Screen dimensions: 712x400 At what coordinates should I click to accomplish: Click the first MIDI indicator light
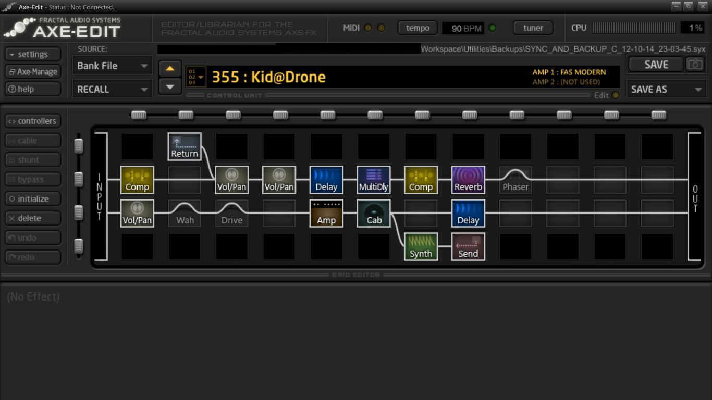(368, 28)
